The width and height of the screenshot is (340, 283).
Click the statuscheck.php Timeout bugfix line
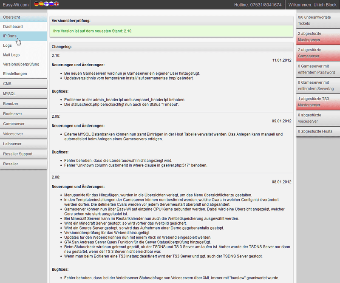point(122,105)
